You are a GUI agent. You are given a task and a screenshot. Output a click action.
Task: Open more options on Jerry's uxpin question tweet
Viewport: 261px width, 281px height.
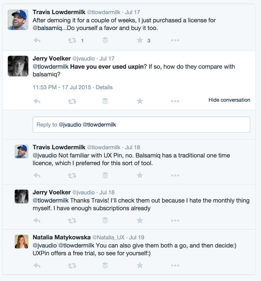pyautogui.click(x=175, y=101)
